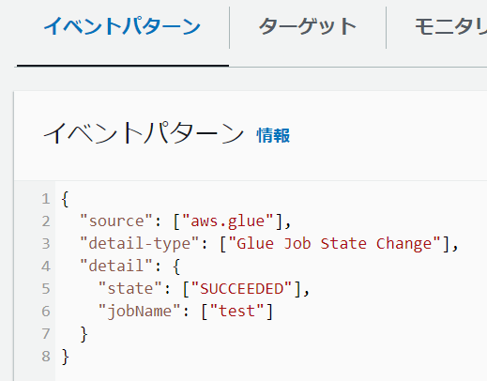This screenshot has height=381, width=487.
Task: Click line number 1 in gutter
Action: coord(46,199)
